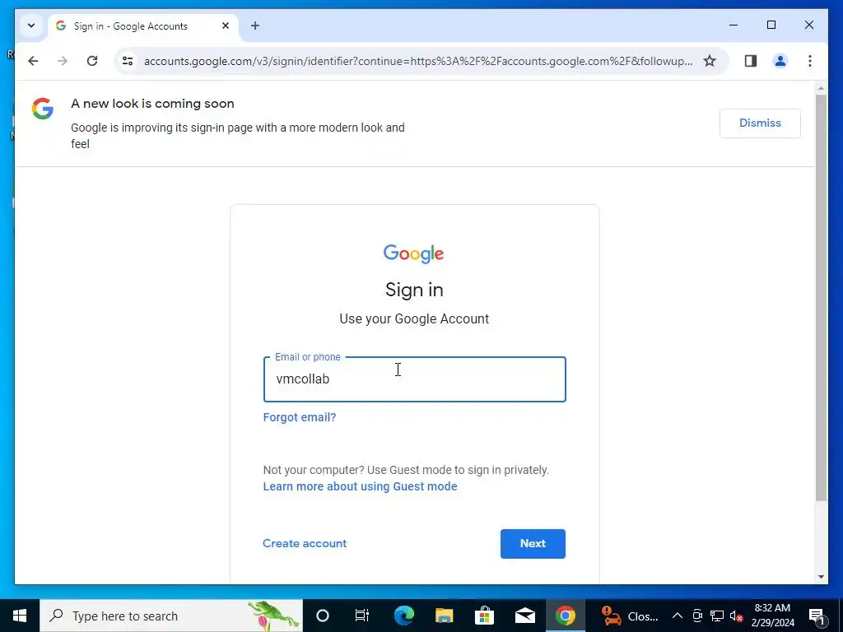Open Learn more about using Guest mode
The image size is (843, 632).
(361, 486)
